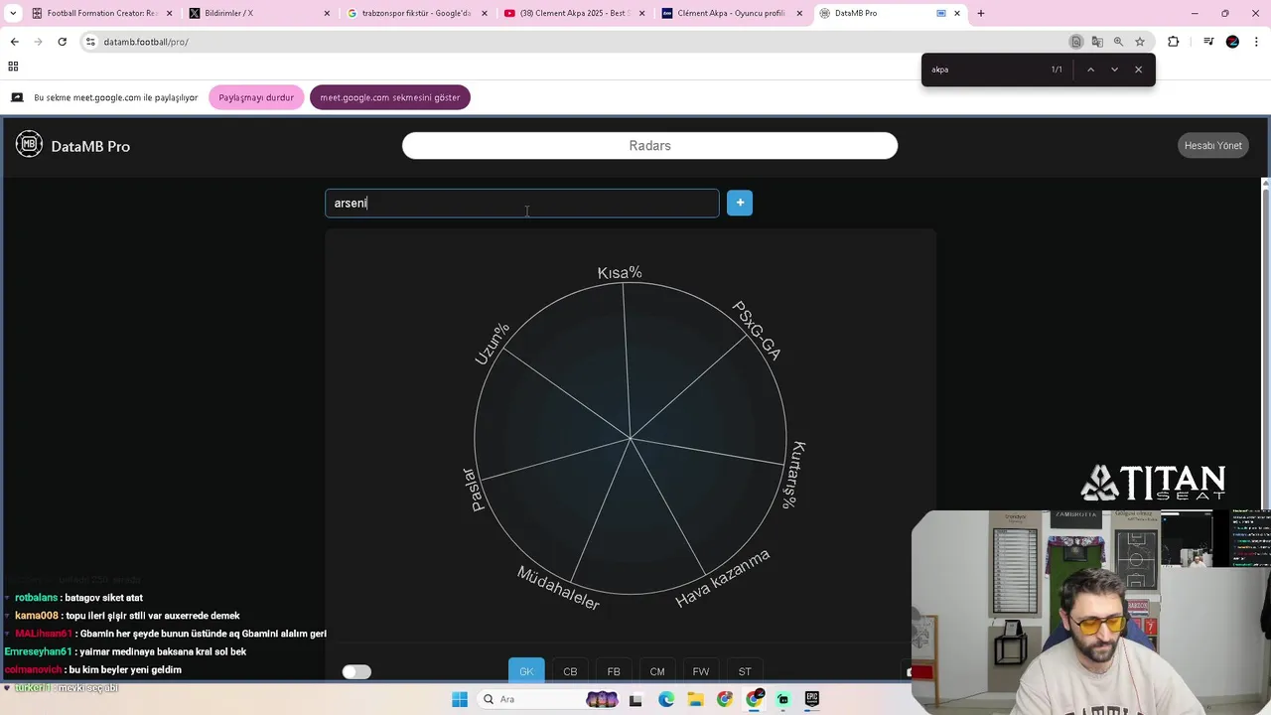Click the PSxG-GA axis label on radar
1271x715 pixels.
(x=757, y=330)
